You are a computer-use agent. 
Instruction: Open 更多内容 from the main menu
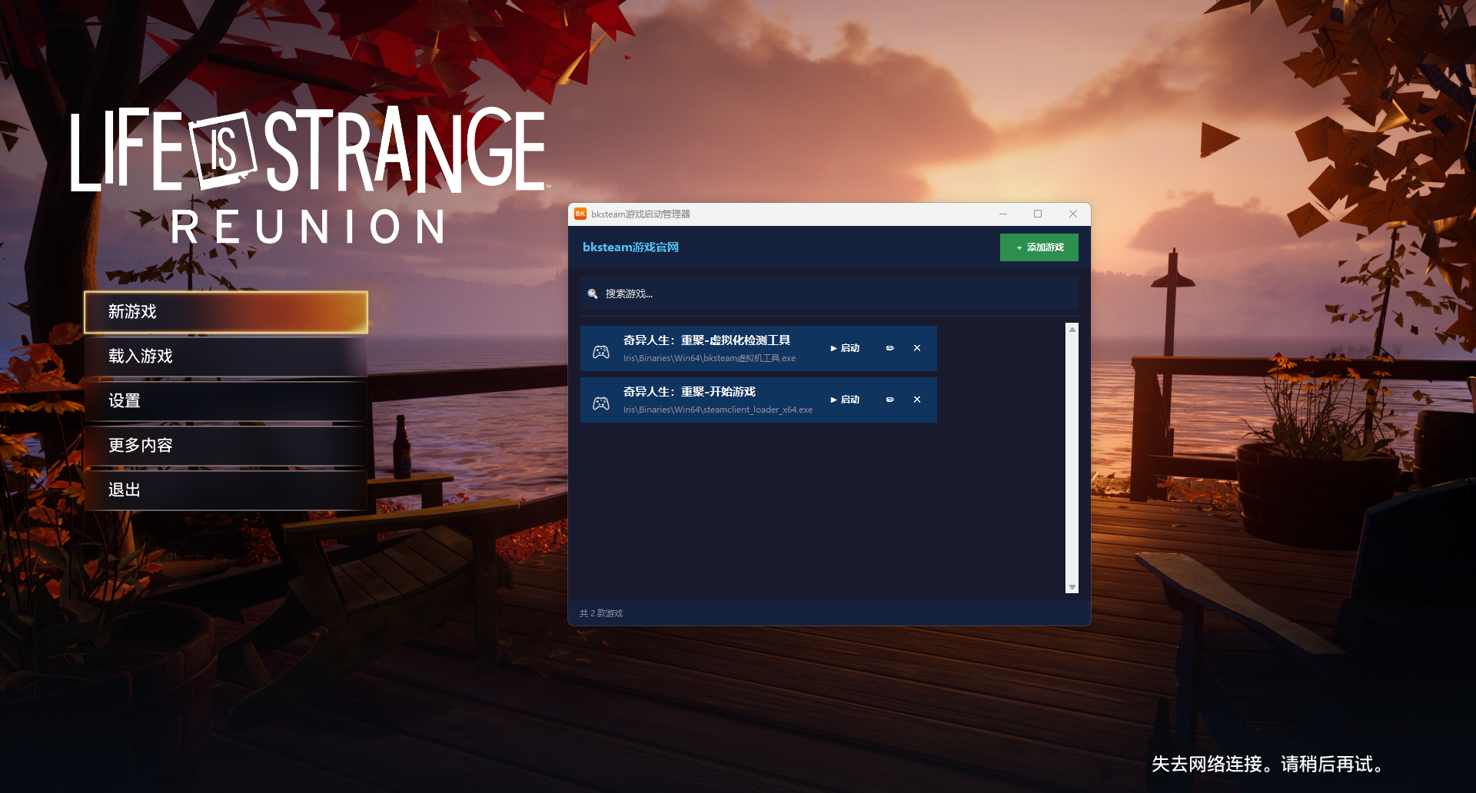[226, 446]
